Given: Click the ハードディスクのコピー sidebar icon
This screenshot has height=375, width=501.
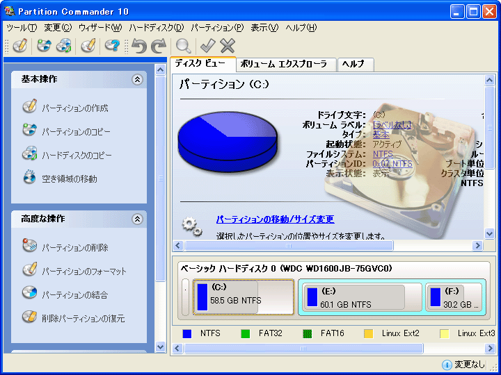Looking at the screenshot, I should [29, 153].
